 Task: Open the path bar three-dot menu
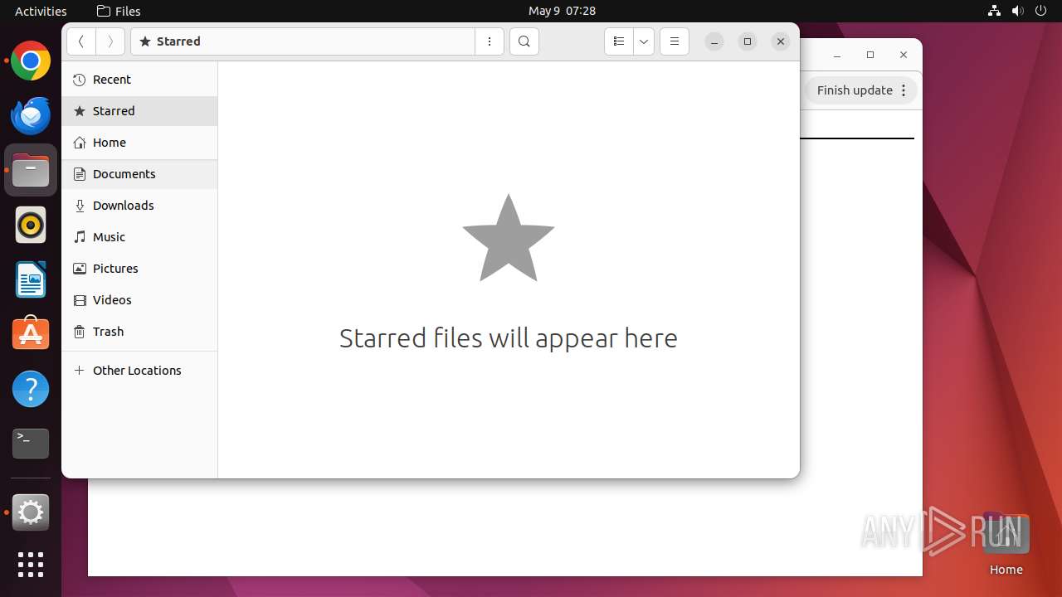[490, 41]
